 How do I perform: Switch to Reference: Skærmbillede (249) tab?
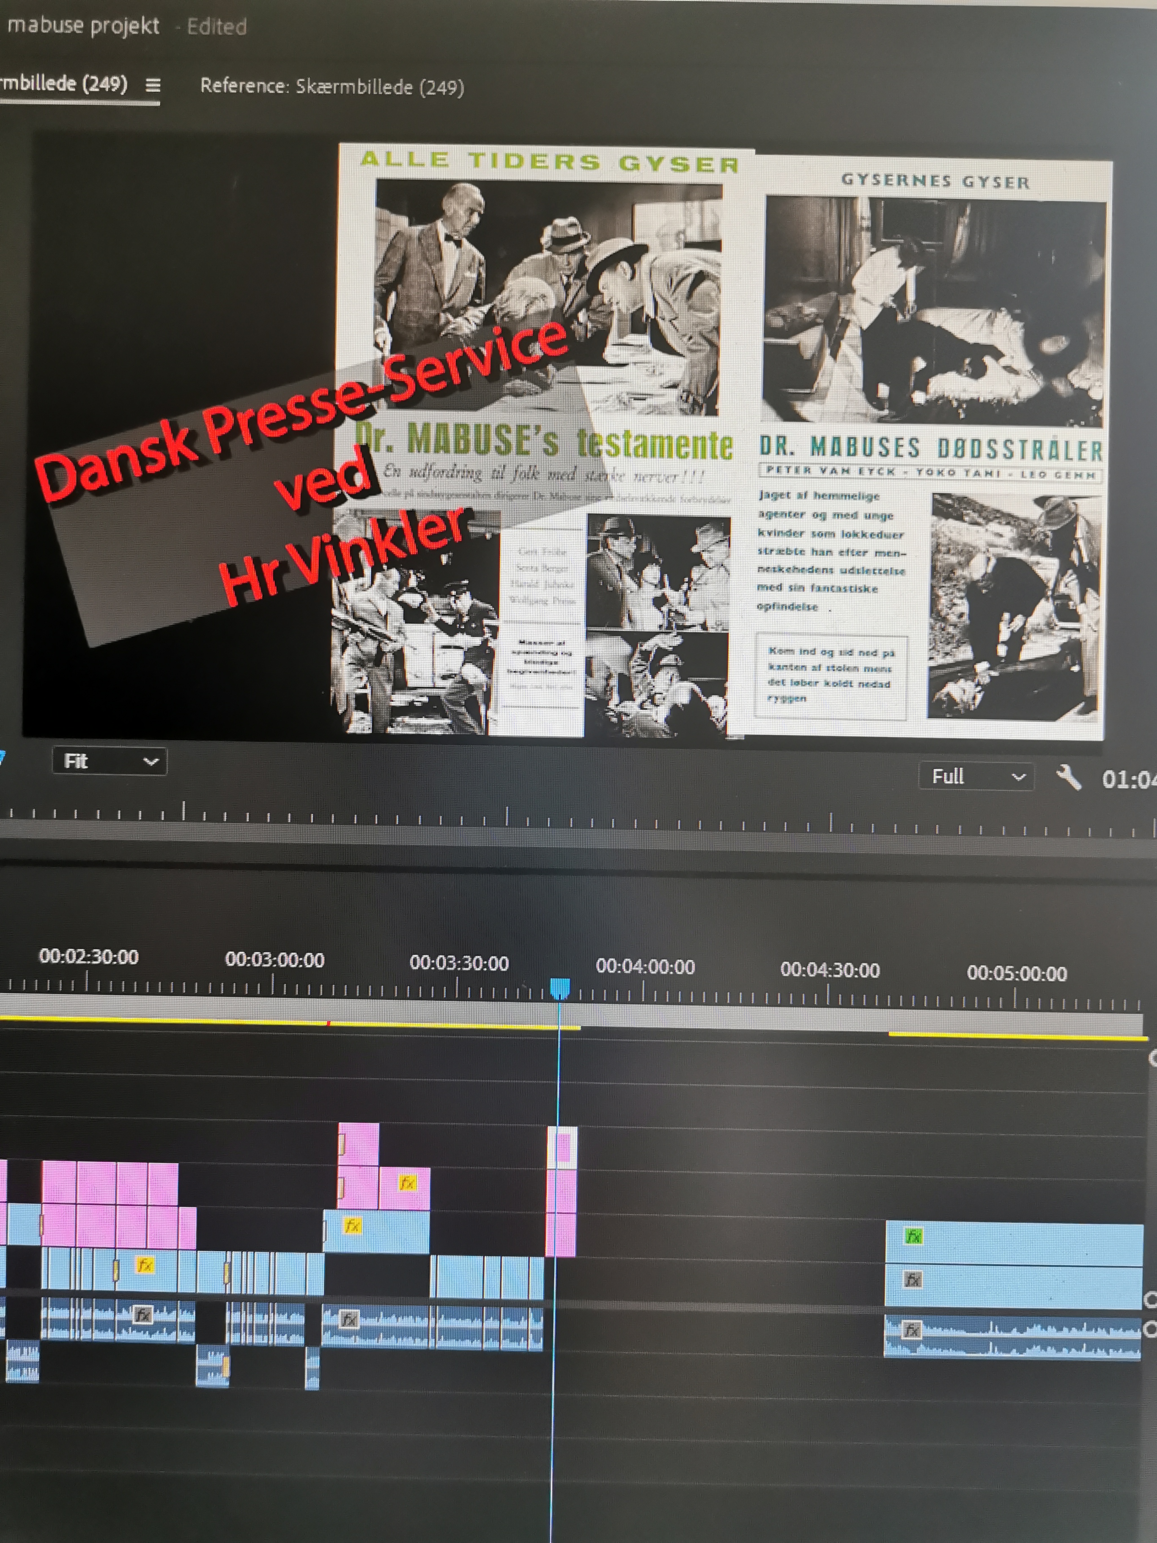pos(332,86)
